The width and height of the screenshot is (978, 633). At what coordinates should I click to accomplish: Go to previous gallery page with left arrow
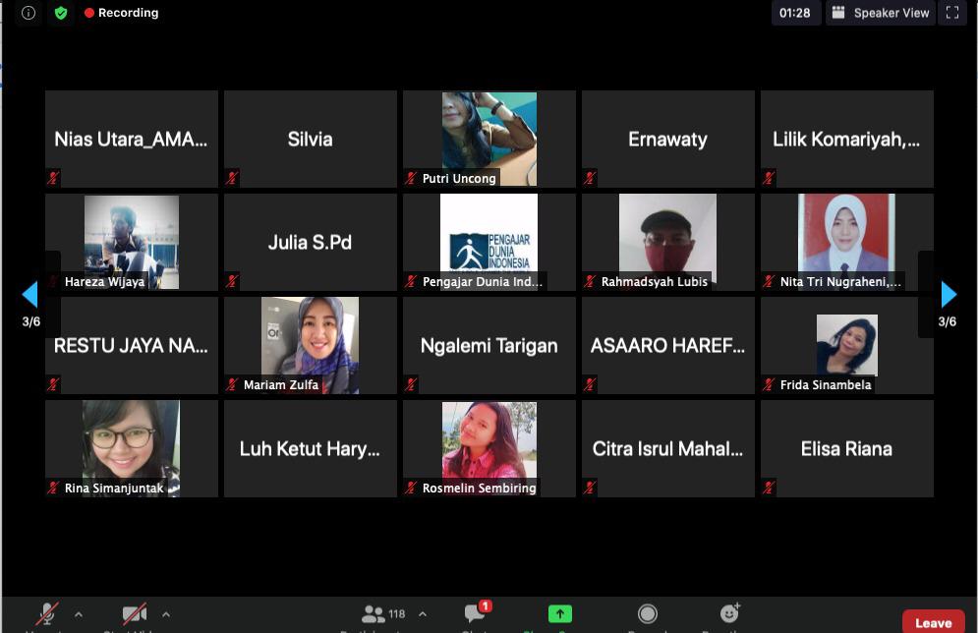click(x=30, y=294)
